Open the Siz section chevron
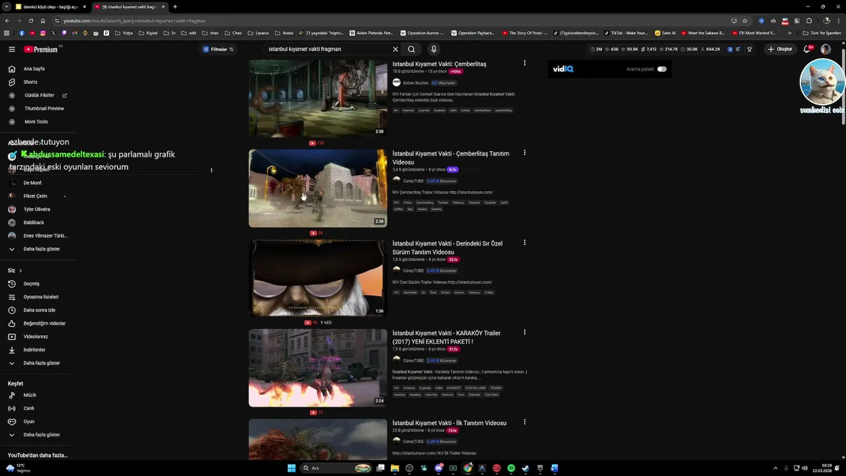The image size is (846, 476). pos(20,270)
